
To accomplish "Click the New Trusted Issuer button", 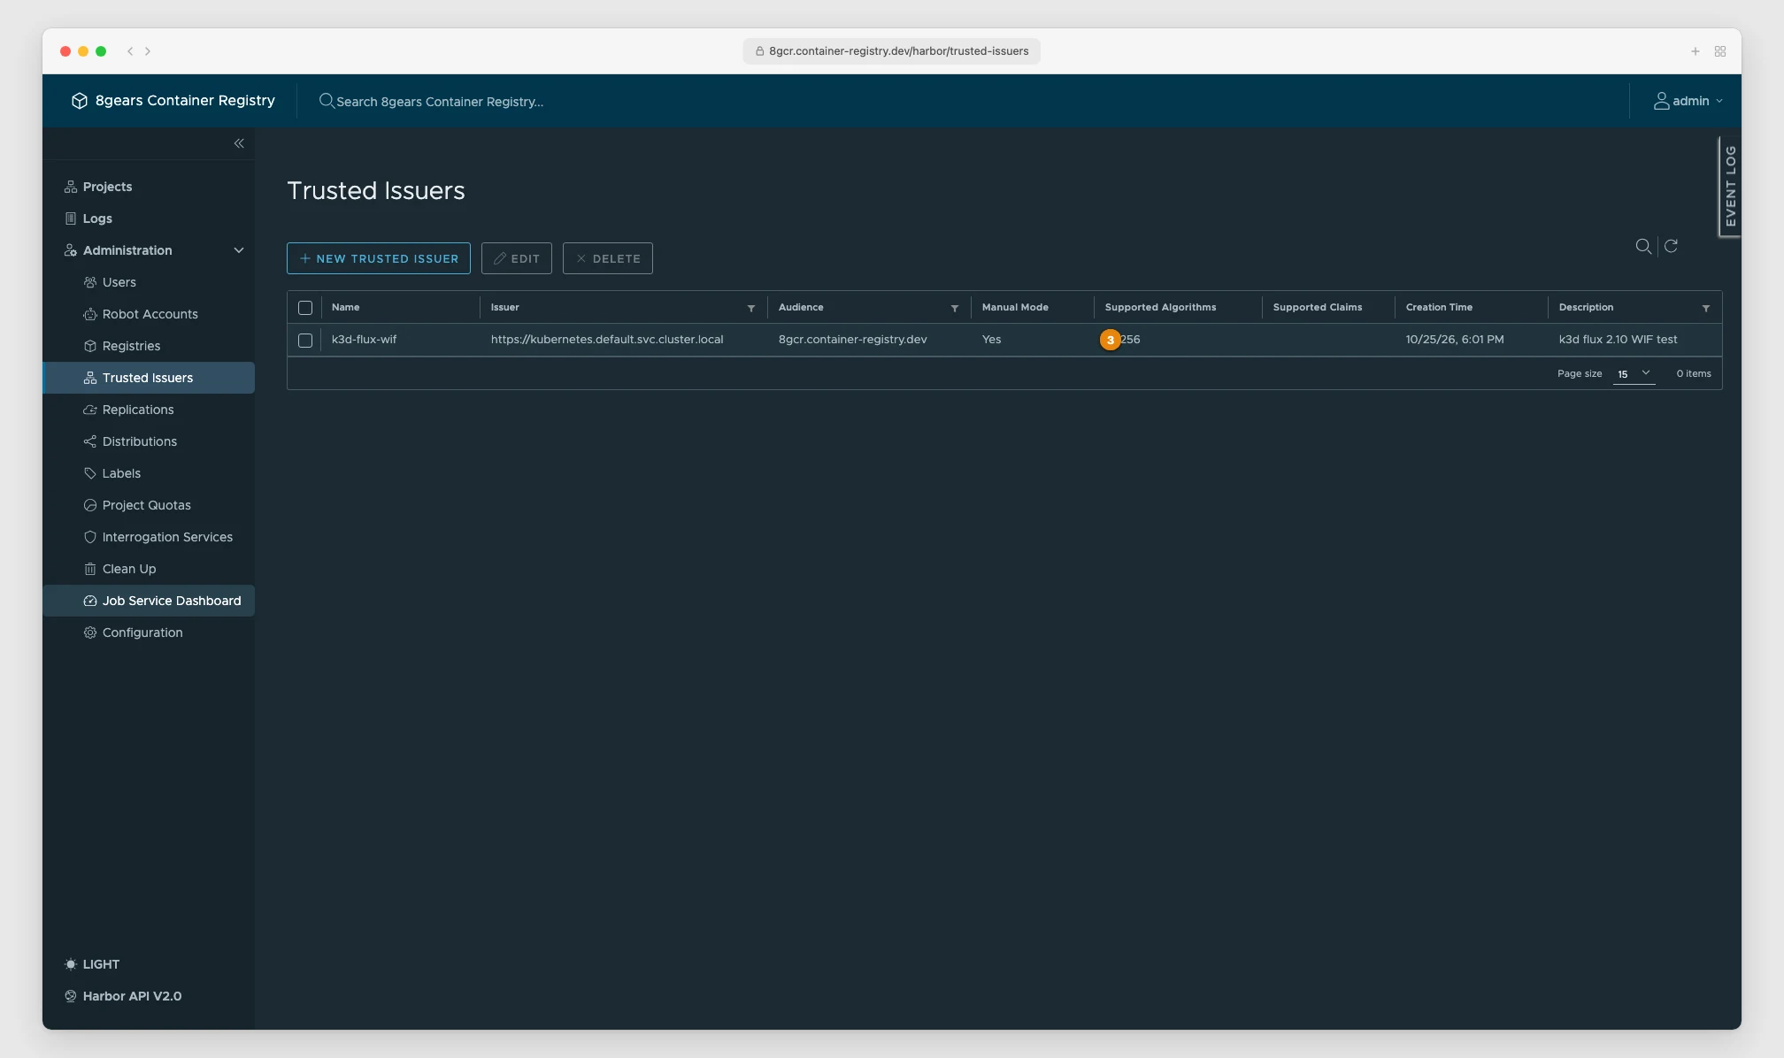I will (x=379, y=258).
